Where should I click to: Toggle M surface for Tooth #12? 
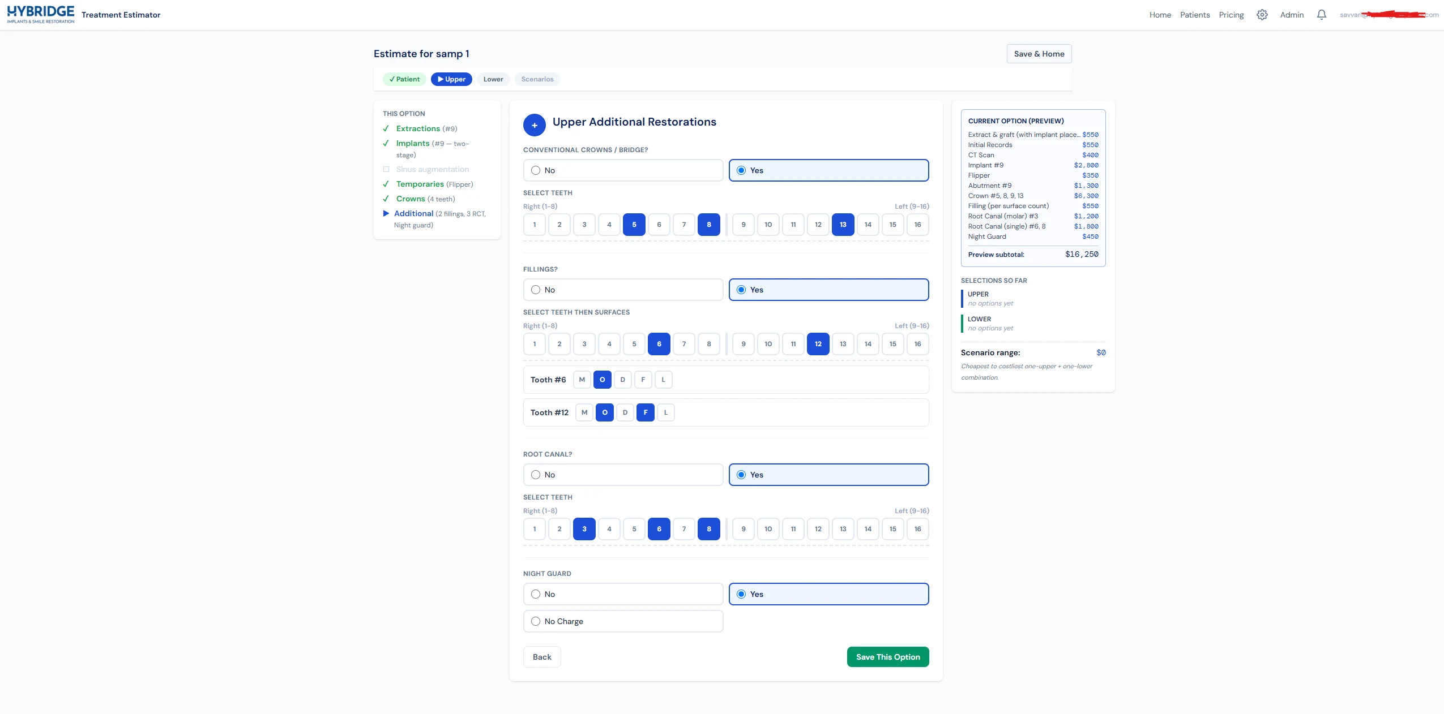point(584,412)
